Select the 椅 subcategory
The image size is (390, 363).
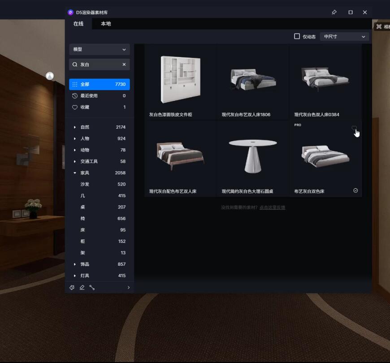(x=99, y=219)
